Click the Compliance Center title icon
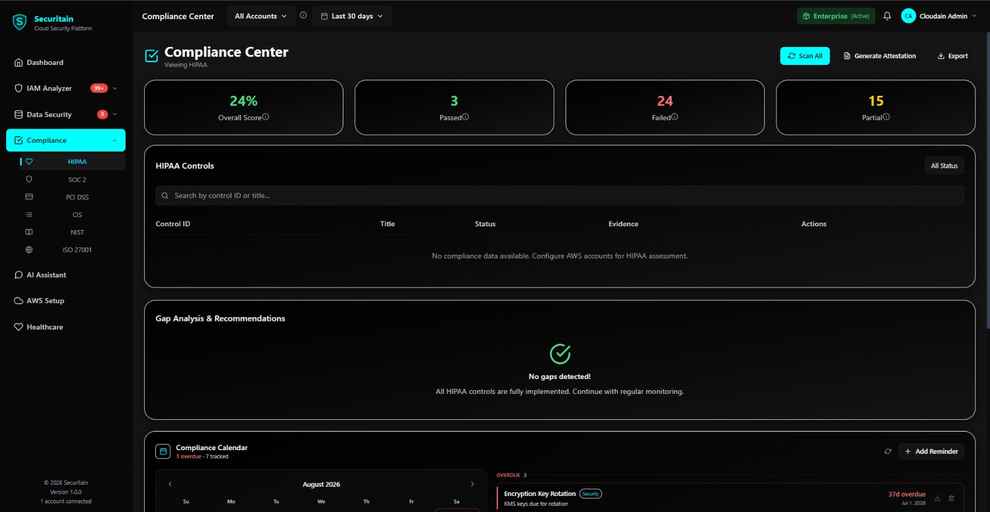This screenshot has width=990, height=512. (152, 56)
